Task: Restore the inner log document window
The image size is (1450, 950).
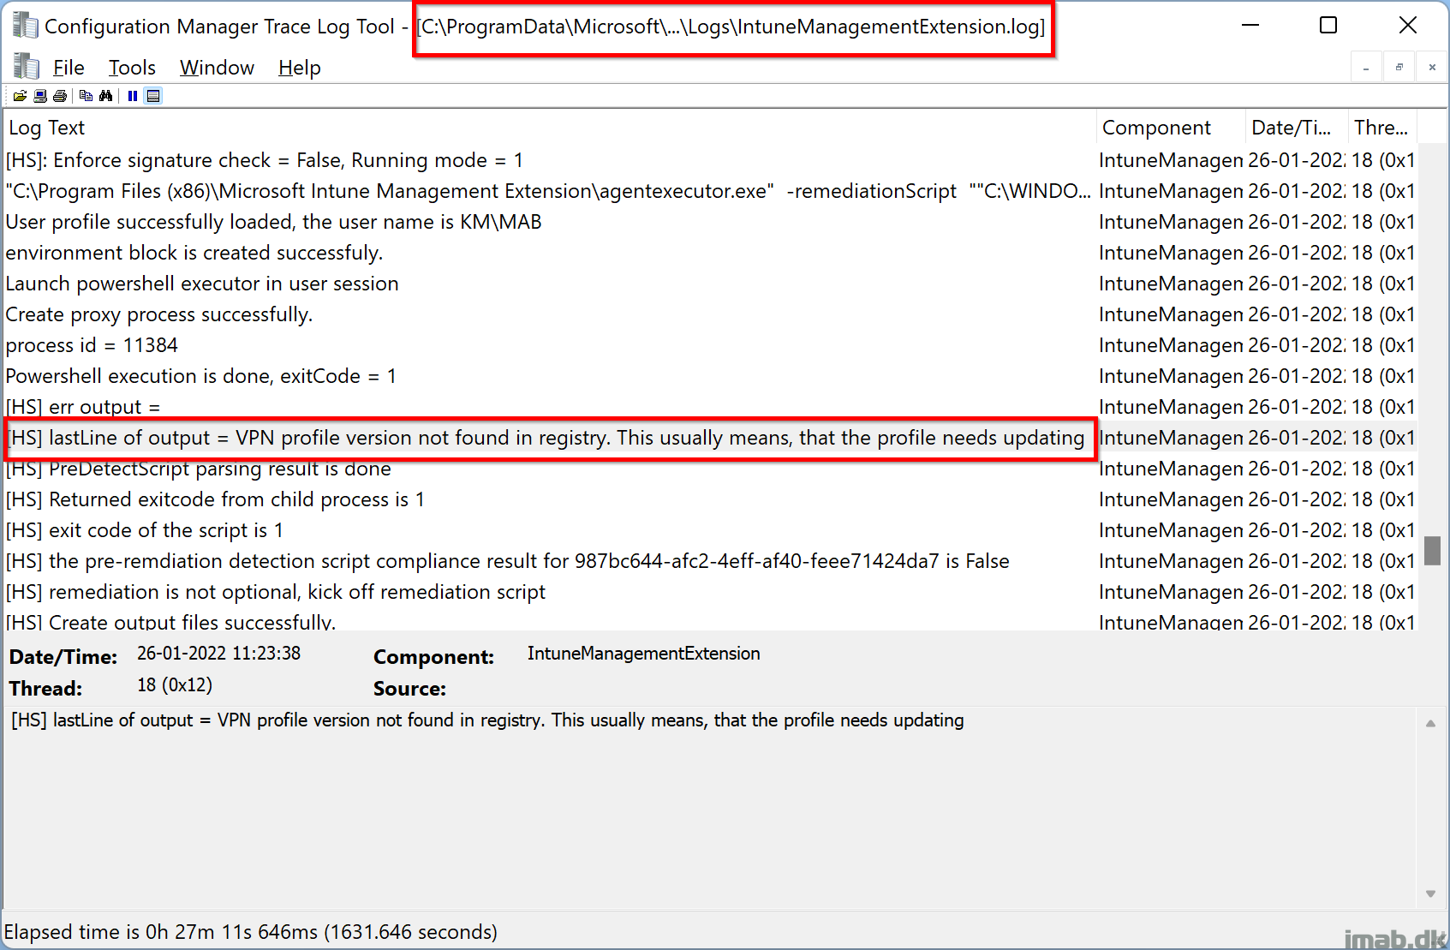Action: point(1399,67)
